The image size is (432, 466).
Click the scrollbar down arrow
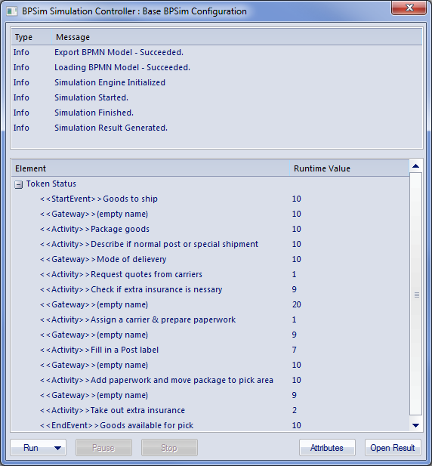(415, 425)
